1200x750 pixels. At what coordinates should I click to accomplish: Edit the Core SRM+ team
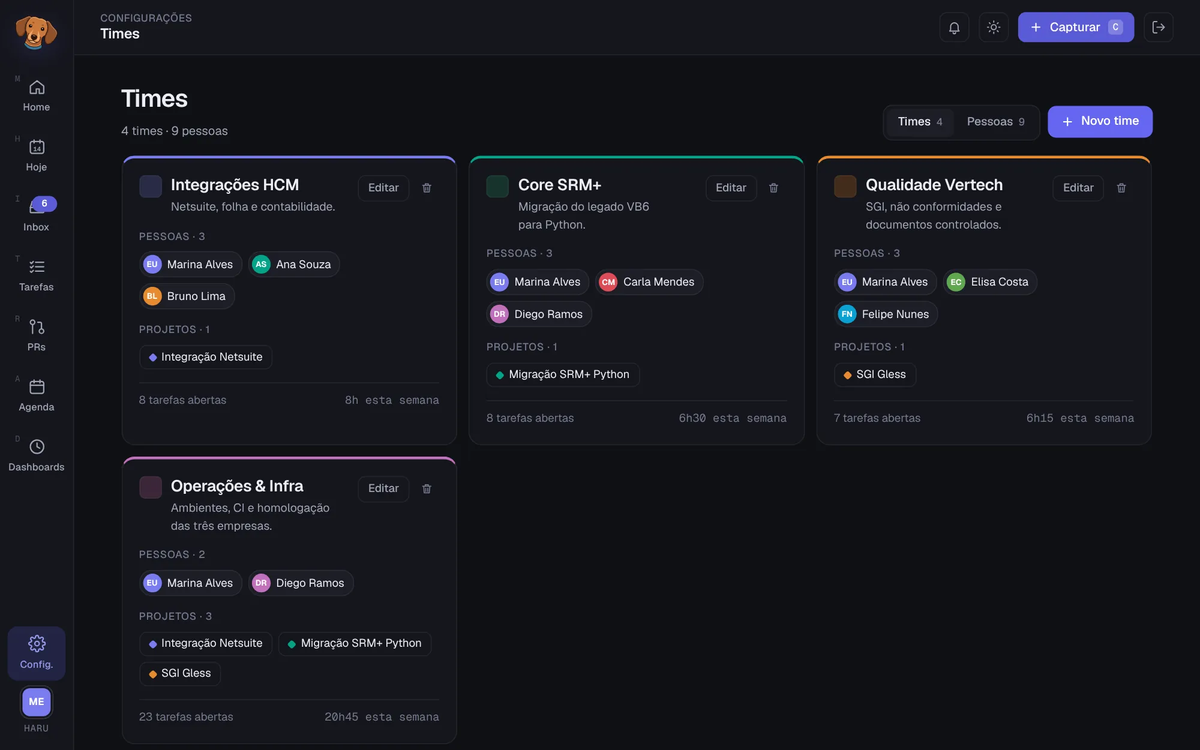point(731,188)
